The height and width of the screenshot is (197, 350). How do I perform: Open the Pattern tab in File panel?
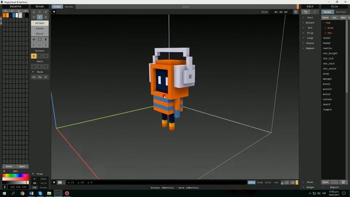click(341, 12)
